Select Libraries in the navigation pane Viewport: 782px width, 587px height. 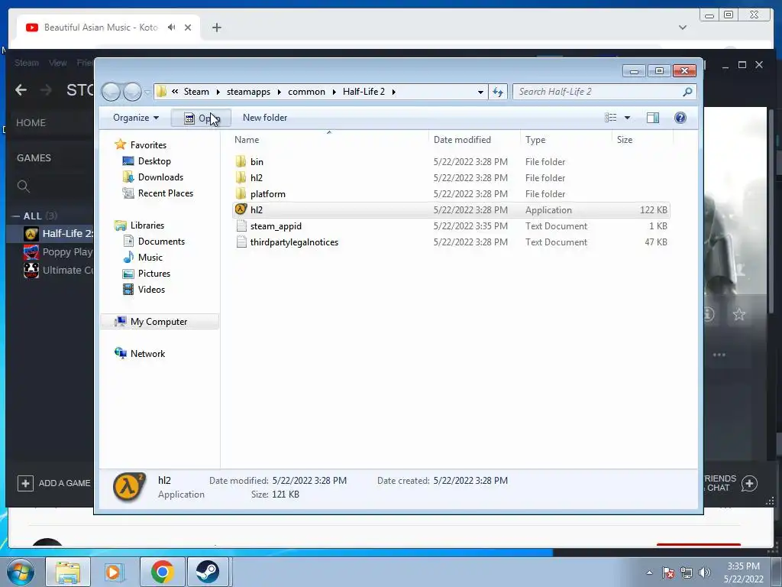click(147, 225)
